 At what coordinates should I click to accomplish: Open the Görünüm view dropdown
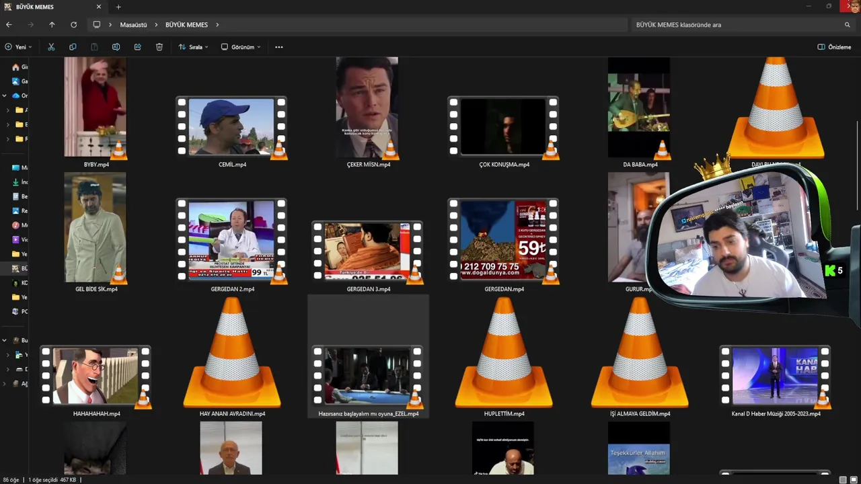click(241, 47)
